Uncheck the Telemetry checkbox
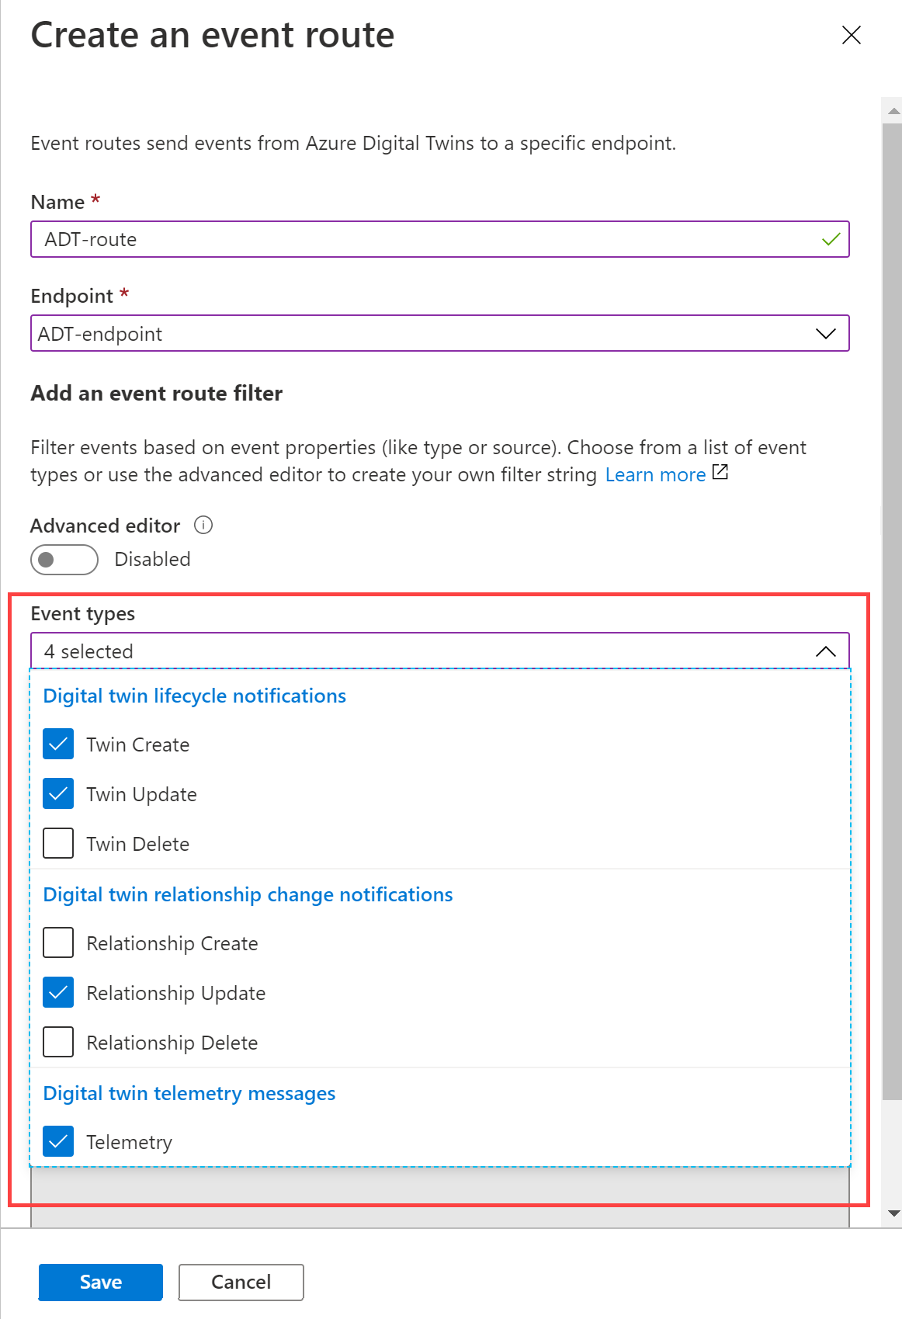902x1319 pixels. (x=58, y=1141)
